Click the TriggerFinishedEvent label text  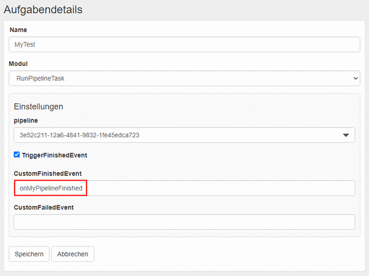click(54, 155)
